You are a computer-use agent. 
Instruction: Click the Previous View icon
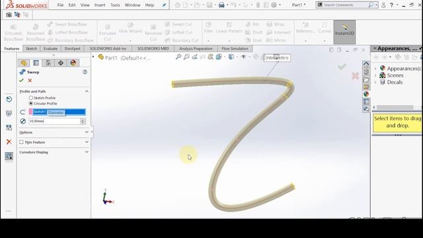pos(194,57)
